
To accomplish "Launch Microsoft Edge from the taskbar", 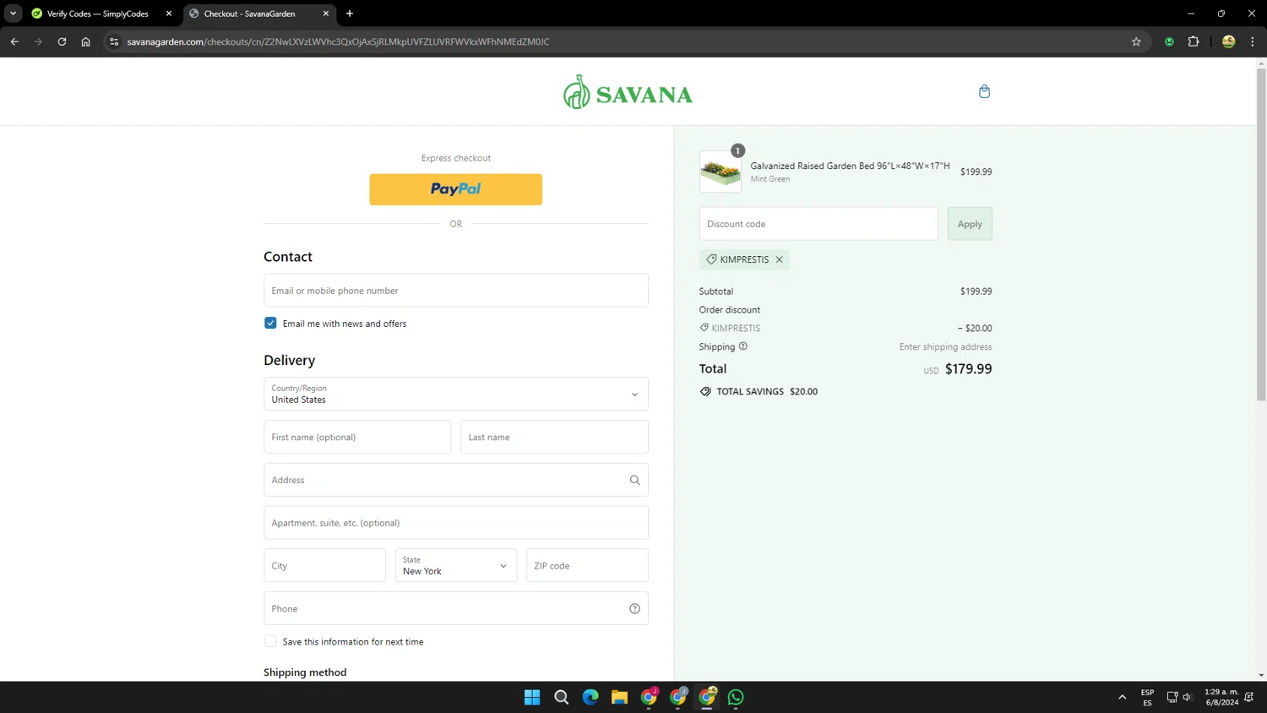I will (590, 697).
